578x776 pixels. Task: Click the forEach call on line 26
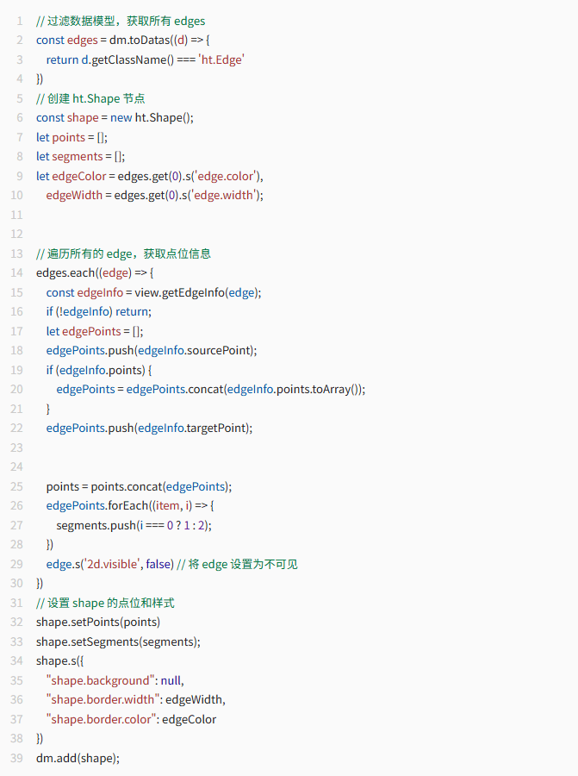128,506
